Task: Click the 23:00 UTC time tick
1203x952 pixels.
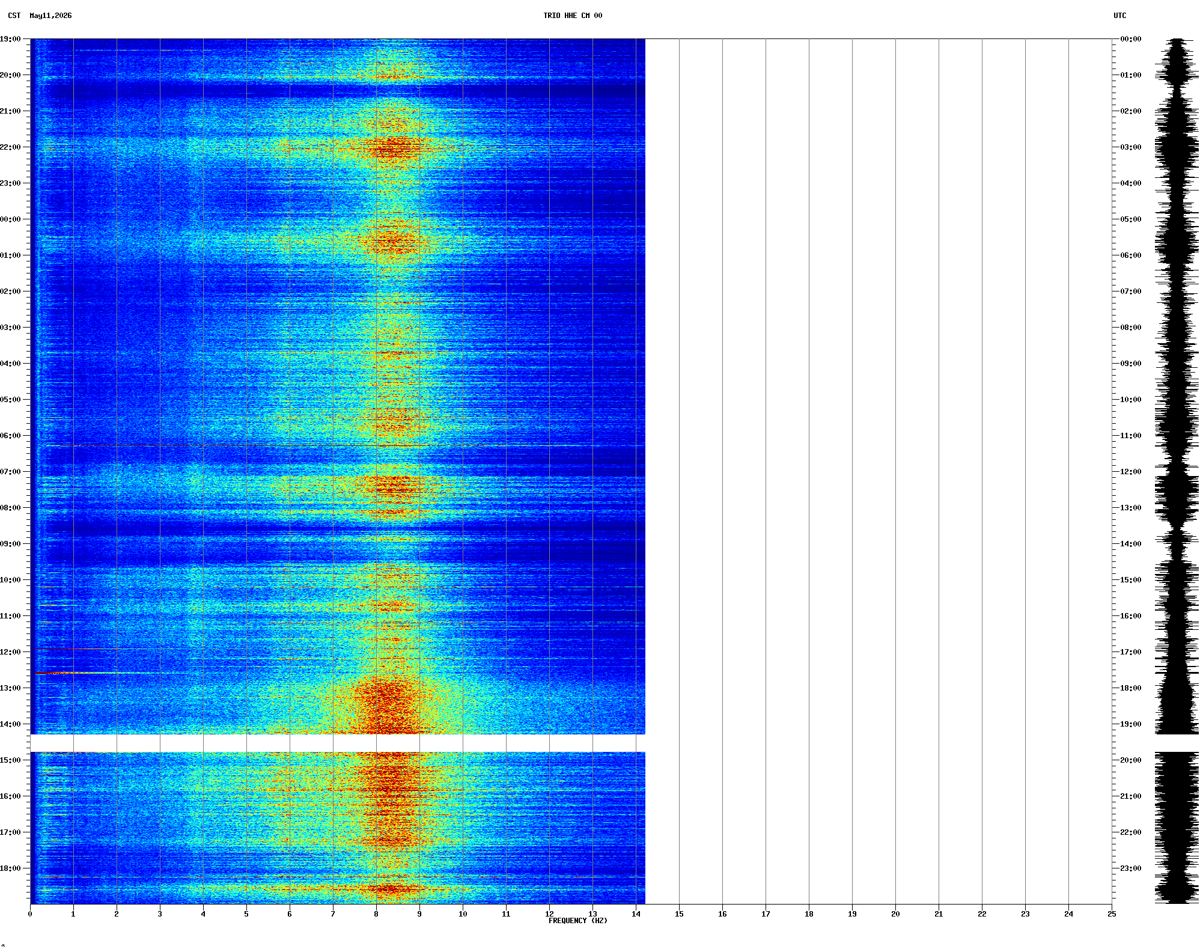Action: [x=1130, y=868]
